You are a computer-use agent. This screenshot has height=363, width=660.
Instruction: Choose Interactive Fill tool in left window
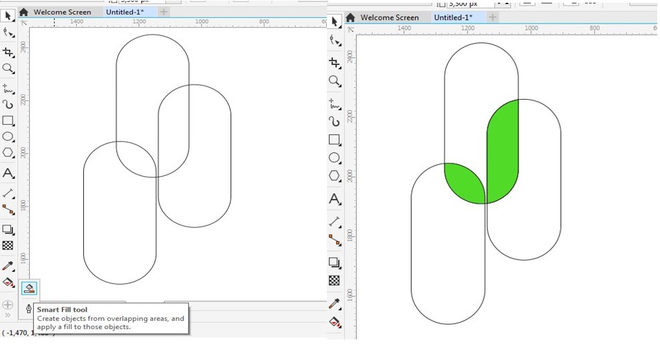tap(8, 282)
